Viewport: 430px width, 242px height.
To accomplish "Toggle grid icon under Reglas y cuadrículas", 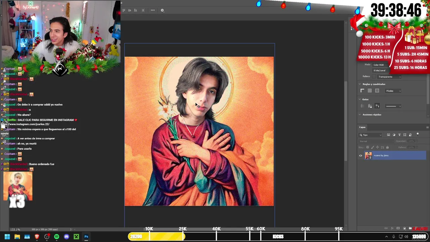I will (x=370, y=91).
